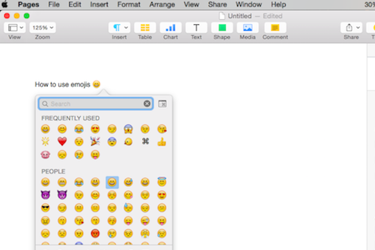Pick the fearful blue-forehead face emoji
The image size is (375, 250).
point(112,142)
